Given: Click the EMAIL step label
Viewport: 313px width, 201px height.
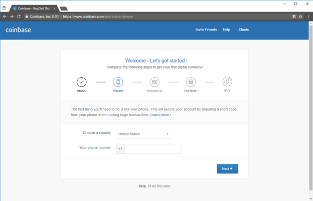Looking at the screenshot, I should tap(82, 91).
